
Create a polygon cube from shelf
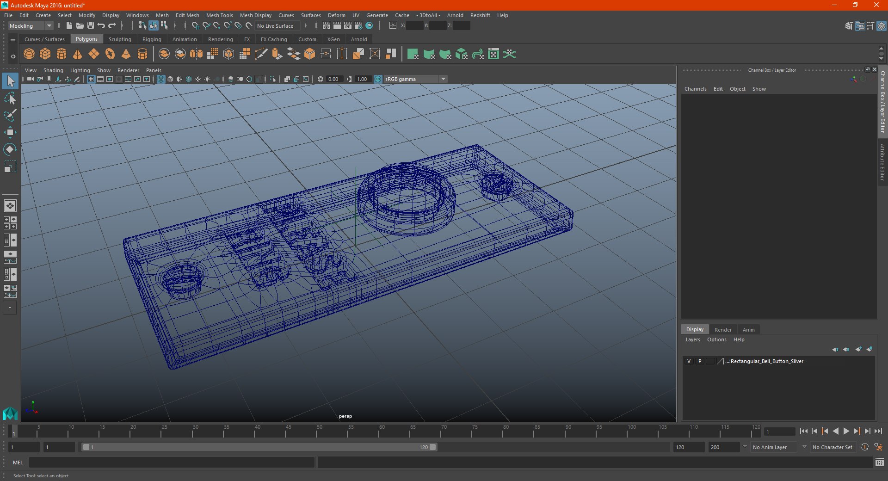coord(45,54)
